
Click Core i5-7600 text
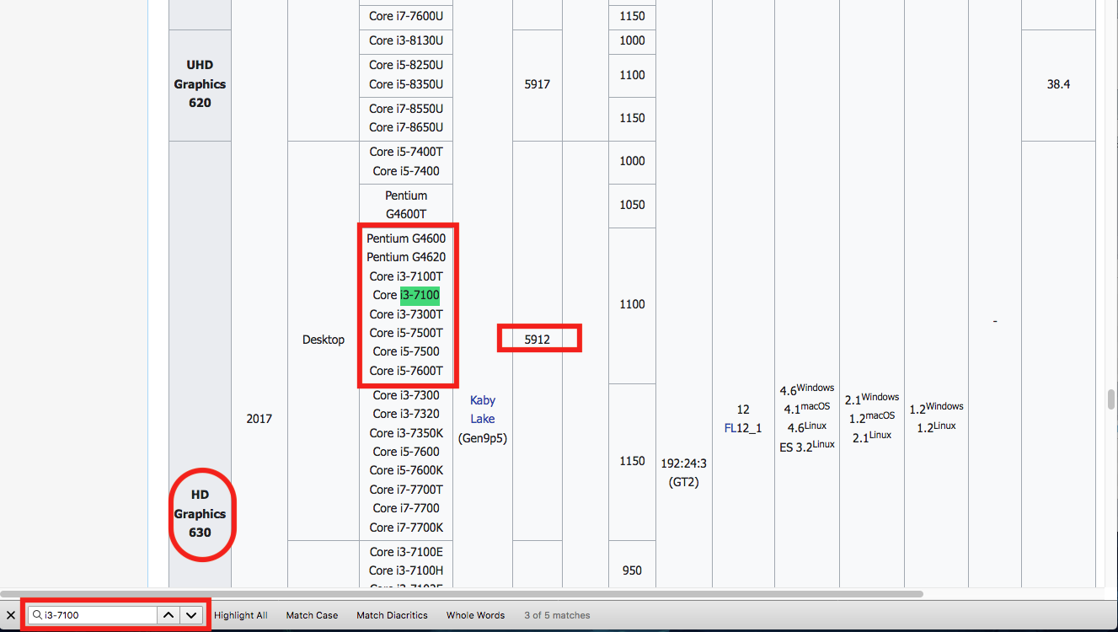tap(406, 452)
